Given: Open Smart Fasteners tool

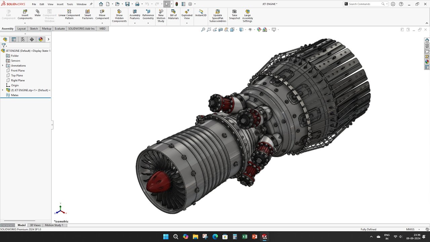Looking at the screenshot, I should (x=88, y=15).
